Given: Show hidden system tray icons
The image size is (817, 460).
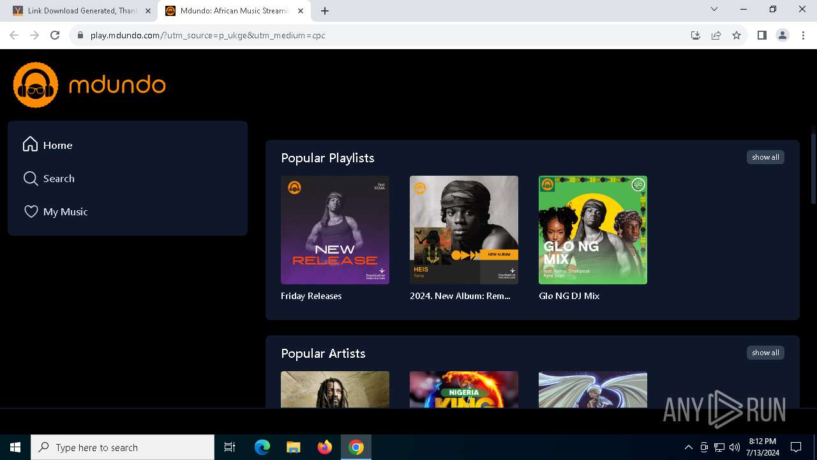Looking at the screenshot, I should tap(688, 447).
